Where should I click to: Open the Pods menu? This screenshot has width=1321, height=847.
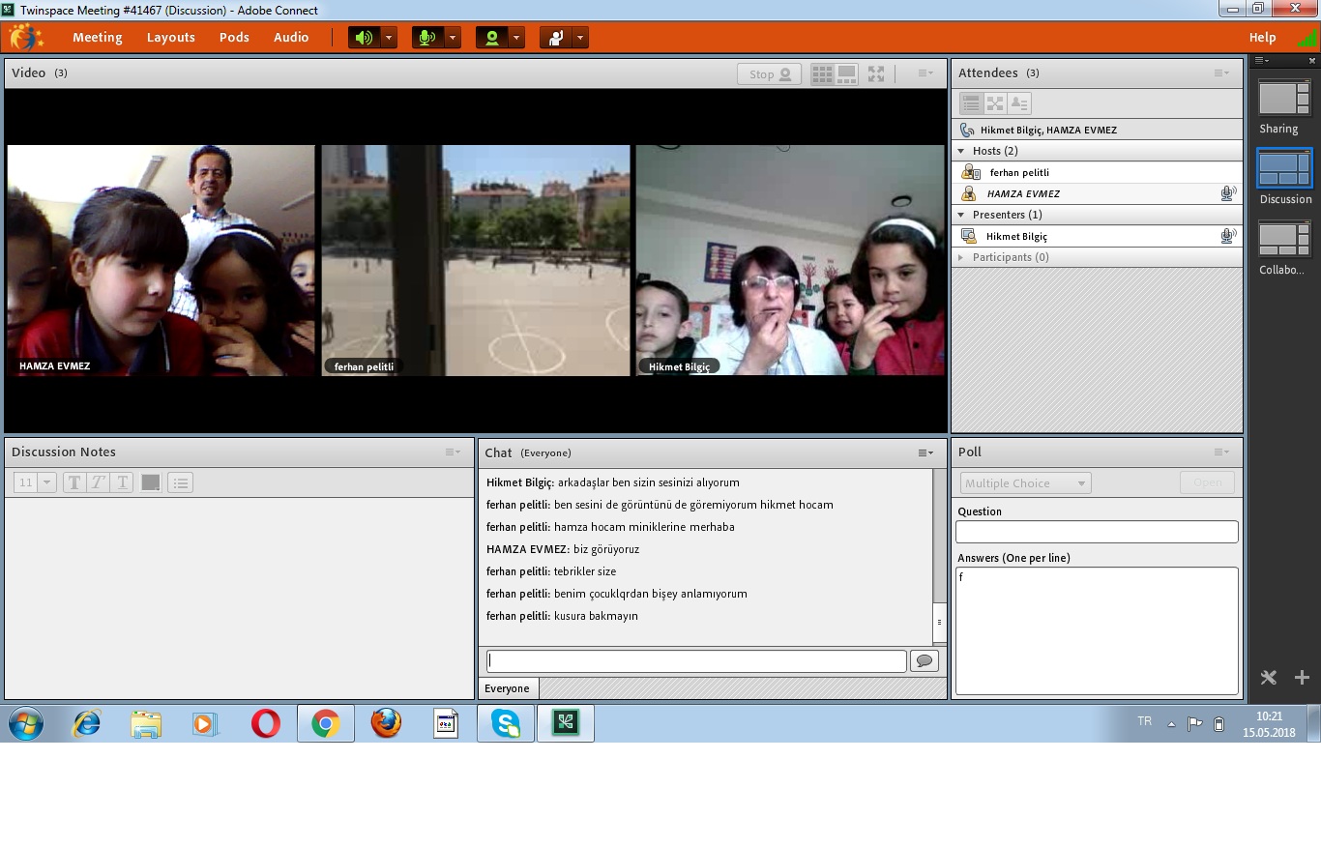pos(234,38)
